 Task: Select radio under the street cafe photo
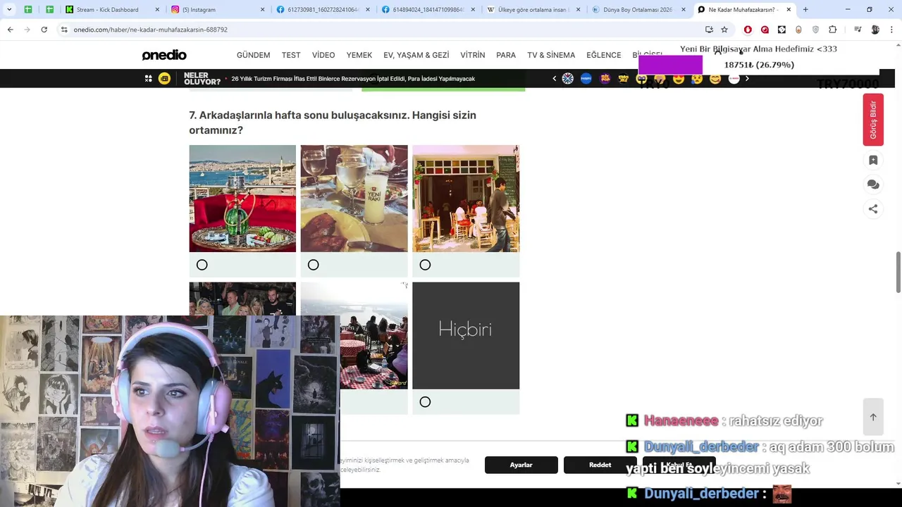click(x=425, y=265)
